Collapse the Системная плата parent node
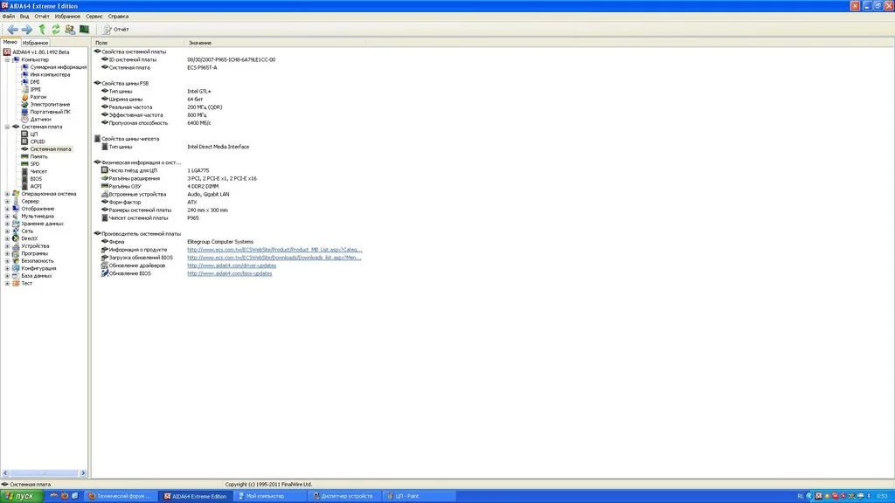The height and width of the screenshot is (503, 895). (x=7, y=127)
